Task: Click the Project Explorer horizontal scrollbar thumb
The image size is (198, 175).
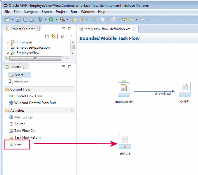Action: (35, 58)
